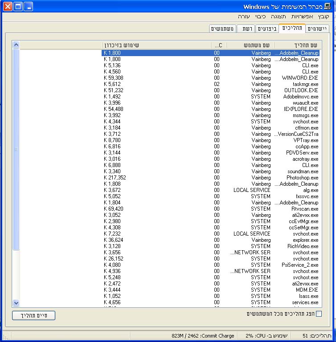Select the services.exe process
Image resolution: width=336 pixels, height=342 pixels.
pos(210,302)
